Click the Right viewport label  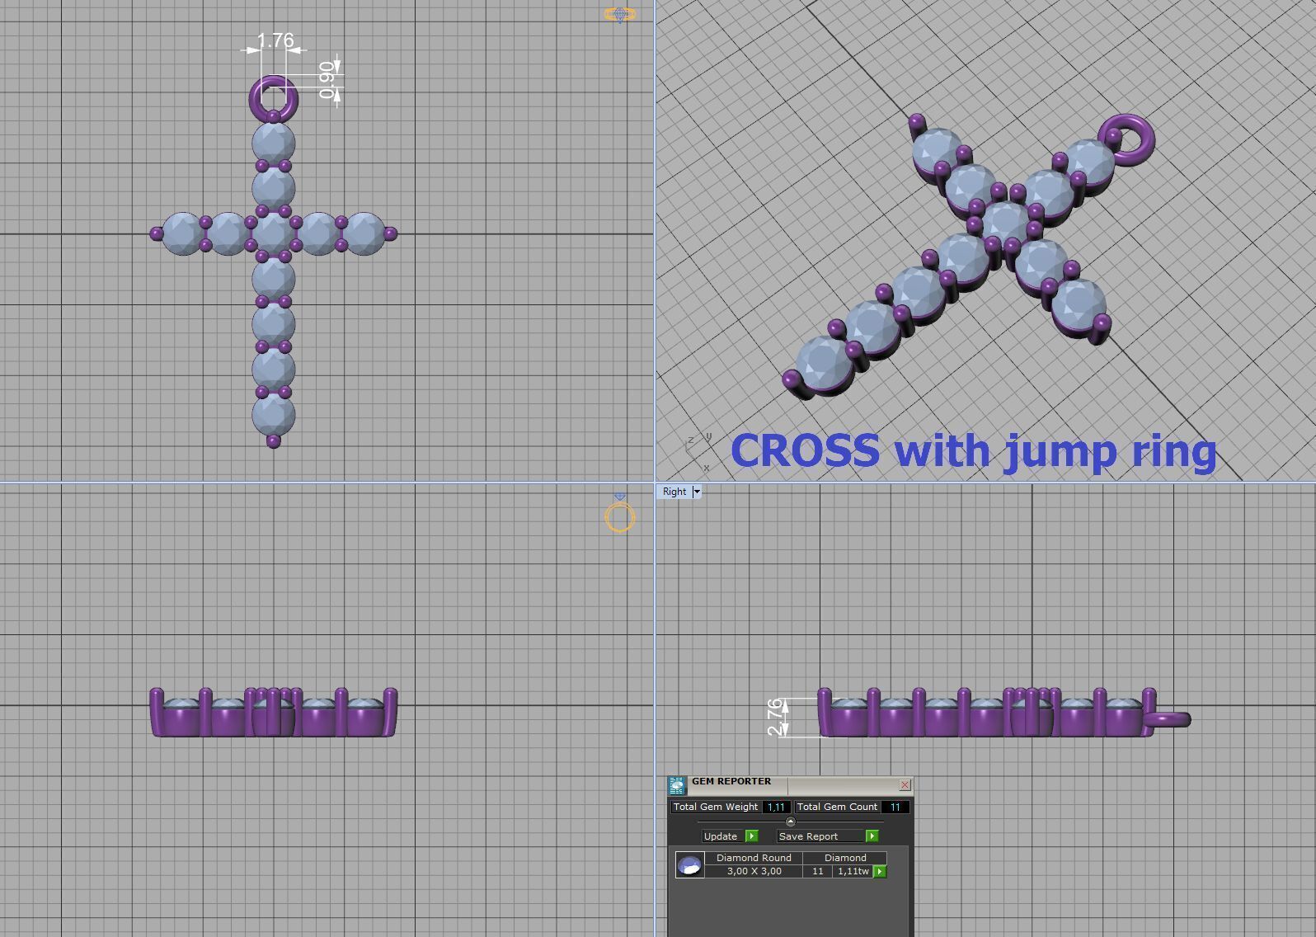pyautogui.click(x=674, y=492)
